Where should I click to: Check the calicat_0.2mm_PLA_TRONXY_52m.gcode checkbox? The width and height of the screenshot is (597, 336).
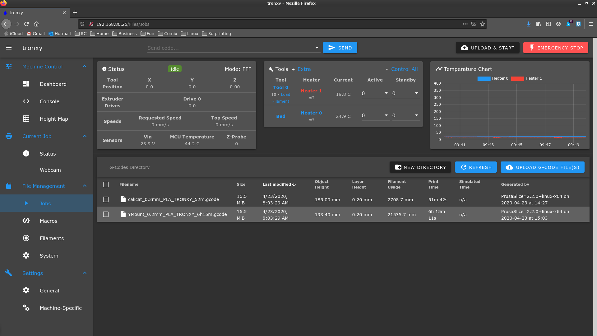point(106,199)
